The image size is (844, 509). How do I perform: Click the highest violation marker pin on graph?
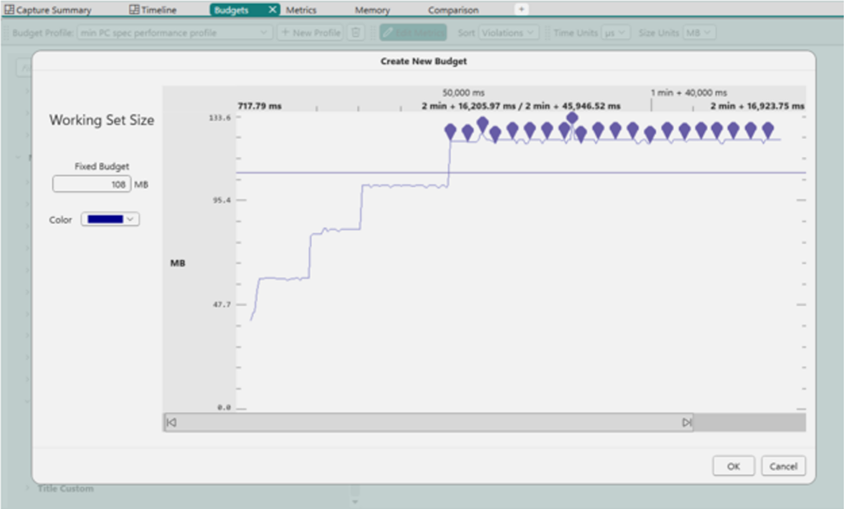click(x=572, y=119)
